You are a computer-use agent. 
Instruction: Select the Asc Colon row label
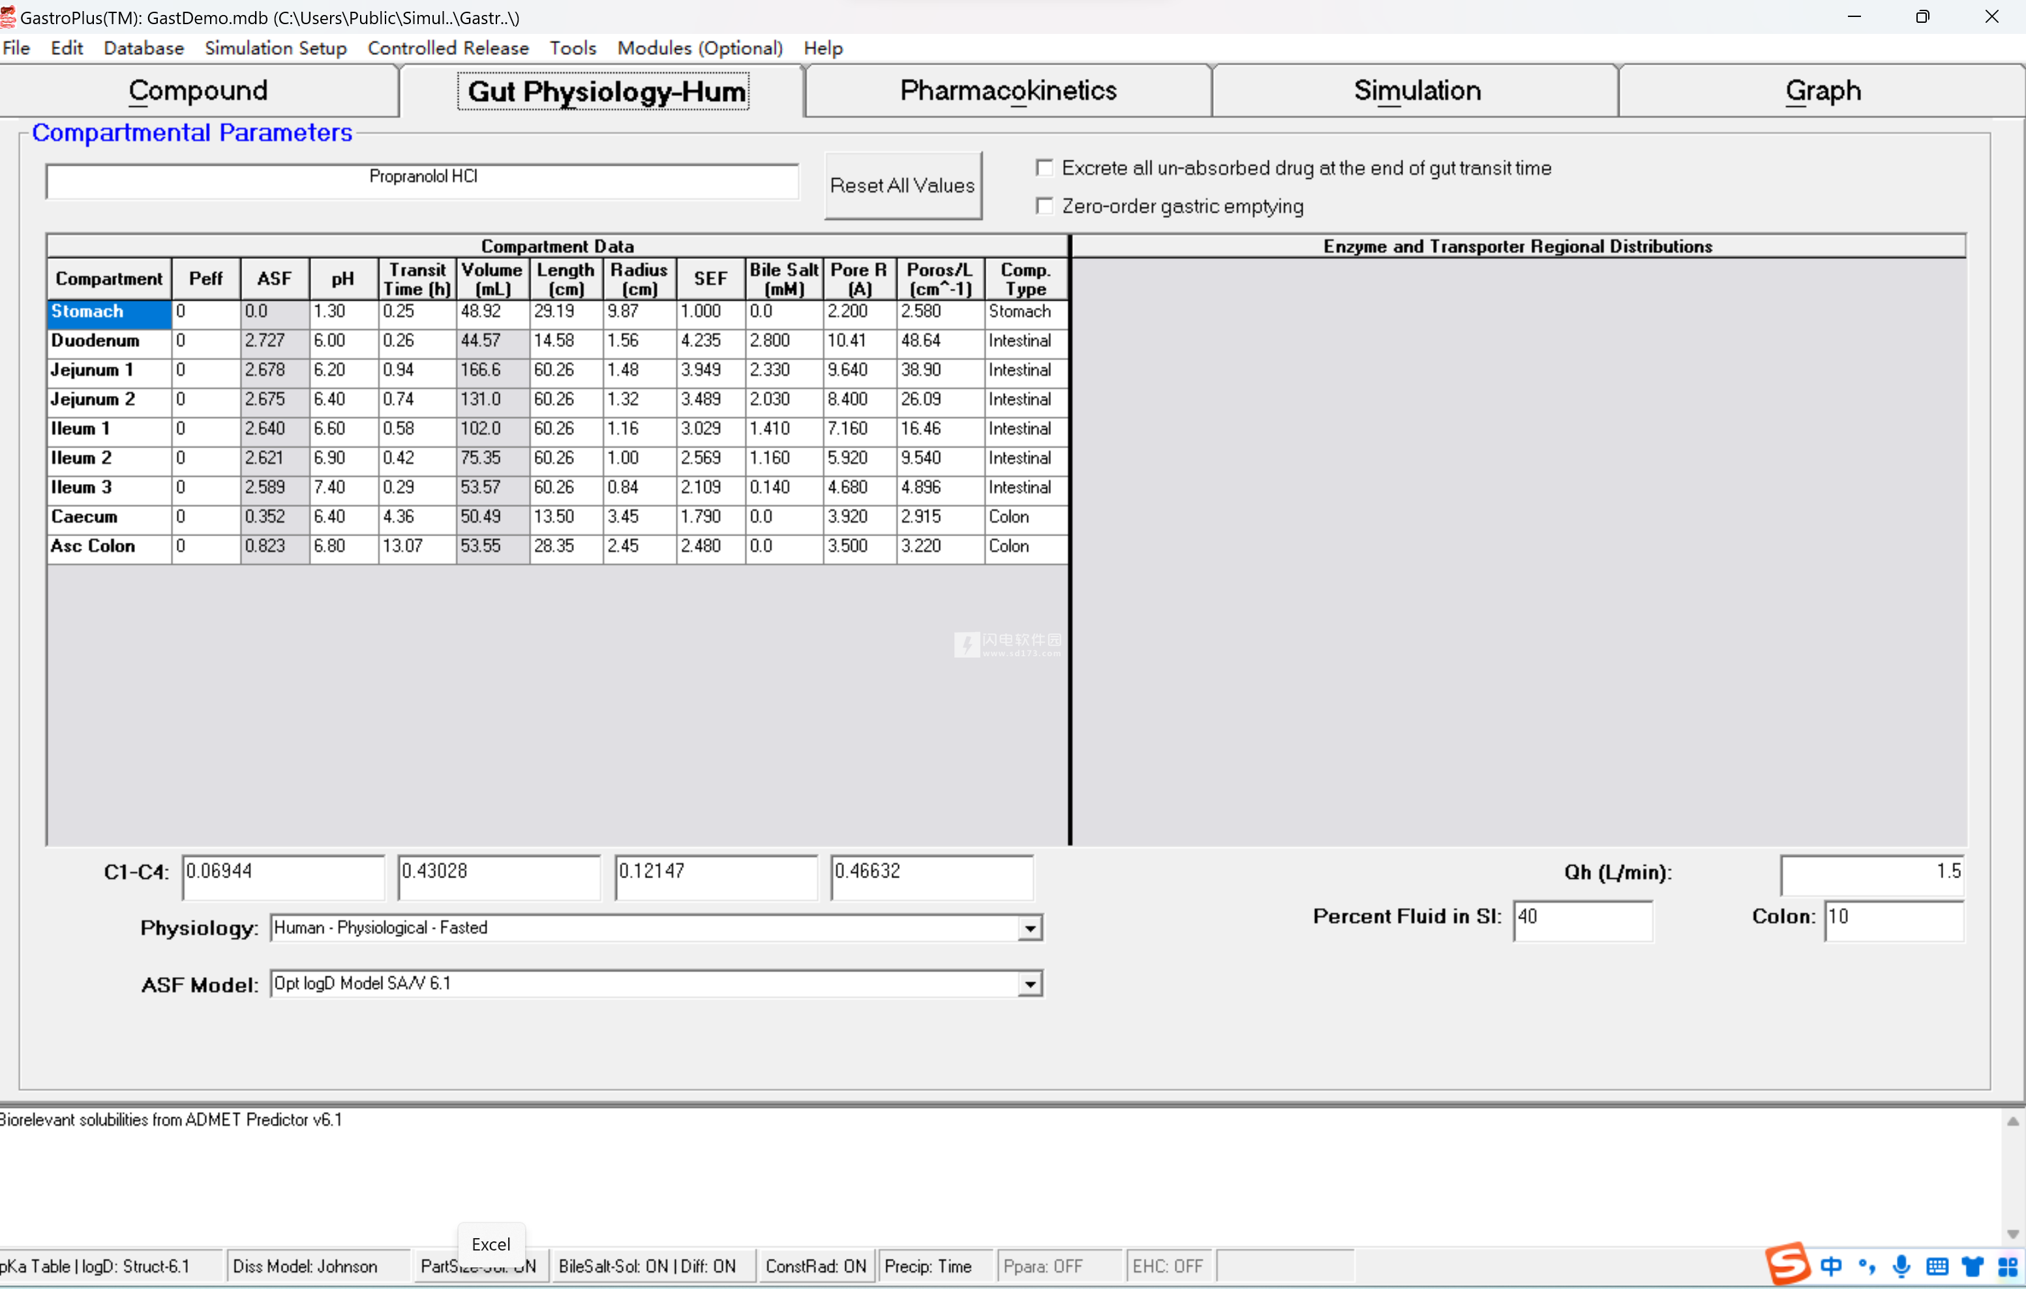(x=110, y=548)
